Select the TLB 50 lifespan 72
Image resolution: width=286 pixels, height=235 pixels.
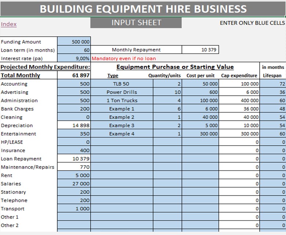pyautogui.click(x=273, y=84)
